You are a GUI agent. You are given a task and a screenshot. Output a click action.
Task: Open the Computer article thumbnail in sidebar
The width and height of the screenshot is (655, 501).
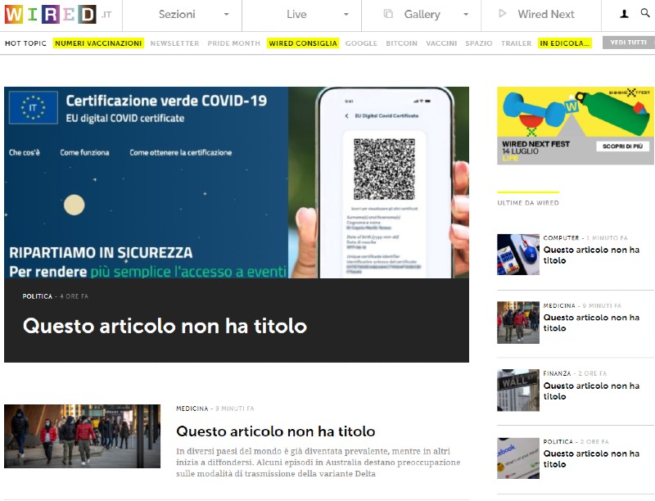(x=517, y=255)
